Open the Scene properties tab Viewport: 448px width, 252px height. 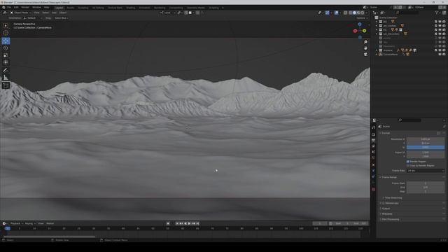[x=373, y=152]
